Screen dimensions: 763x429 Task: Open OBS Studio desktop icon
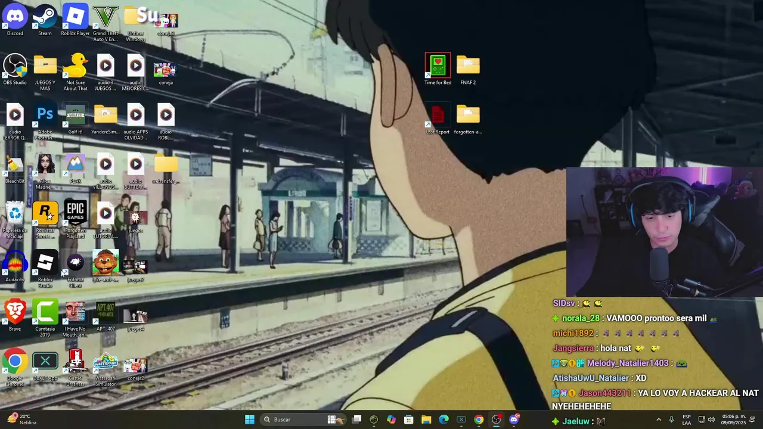pyautogui.click(x=15, y=70)
